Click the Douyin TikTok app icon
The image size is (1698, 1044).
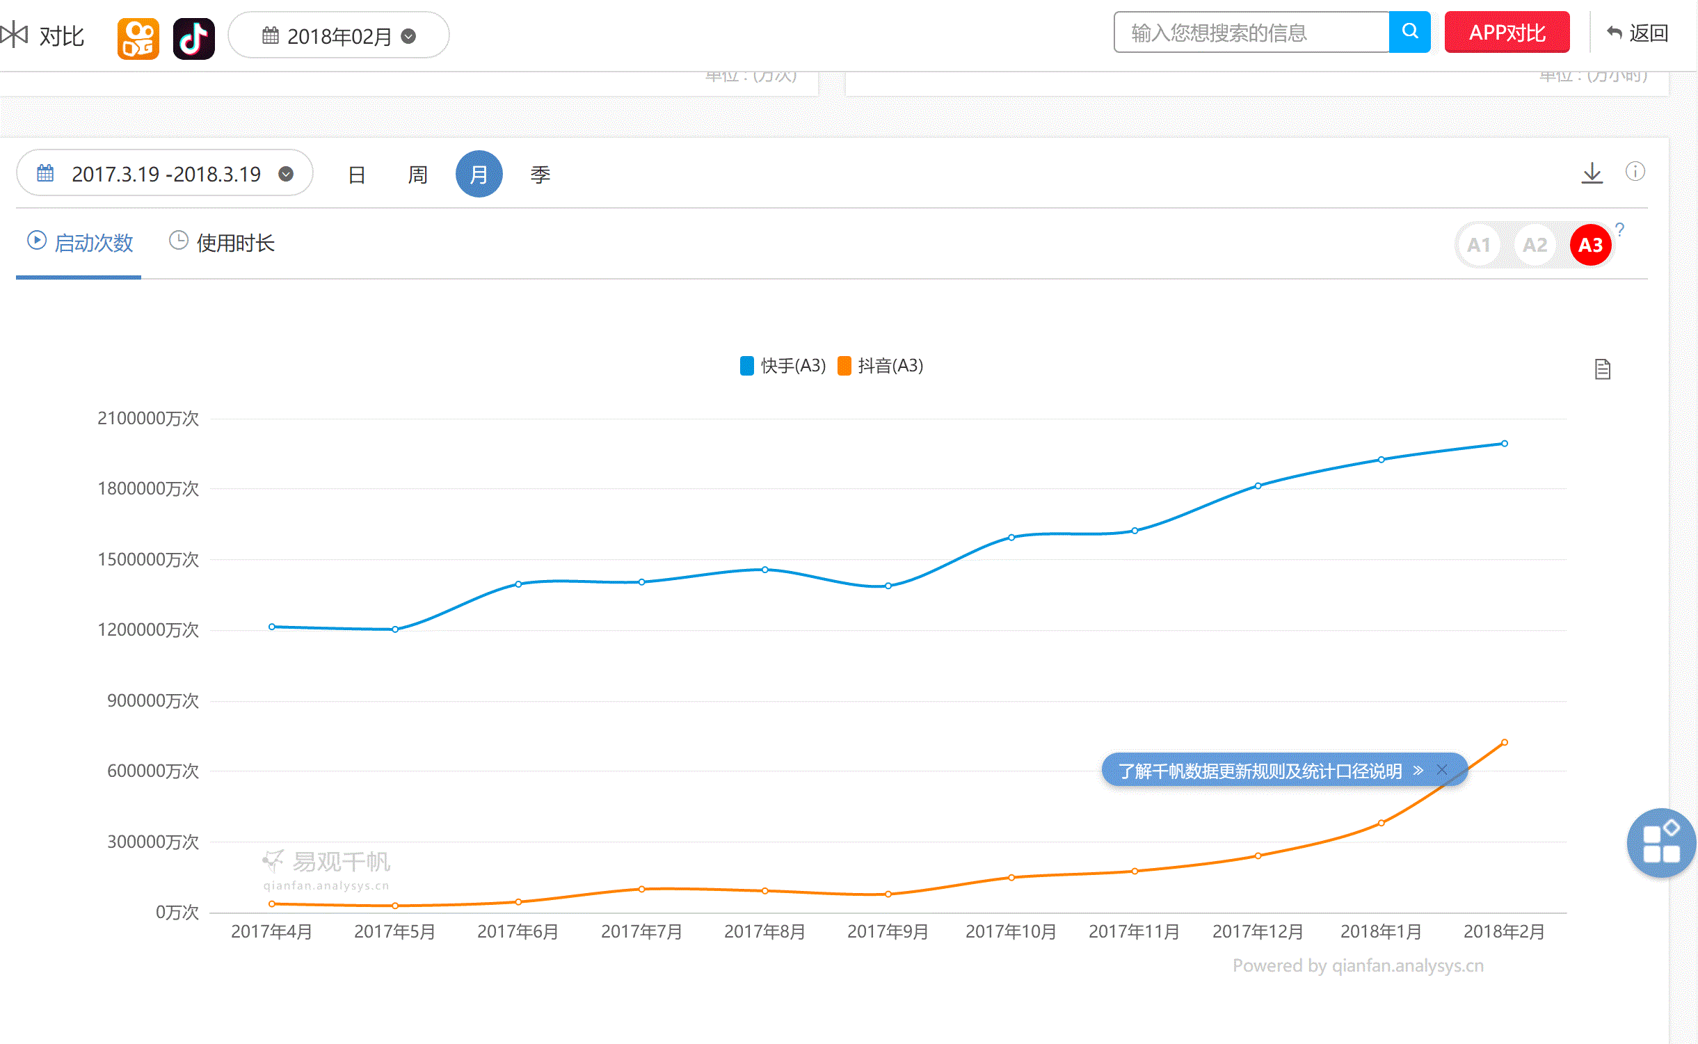coord(193,38)
